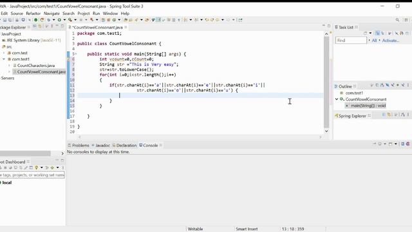Open the Source menu
412x232 pixels.
point(17,14)
